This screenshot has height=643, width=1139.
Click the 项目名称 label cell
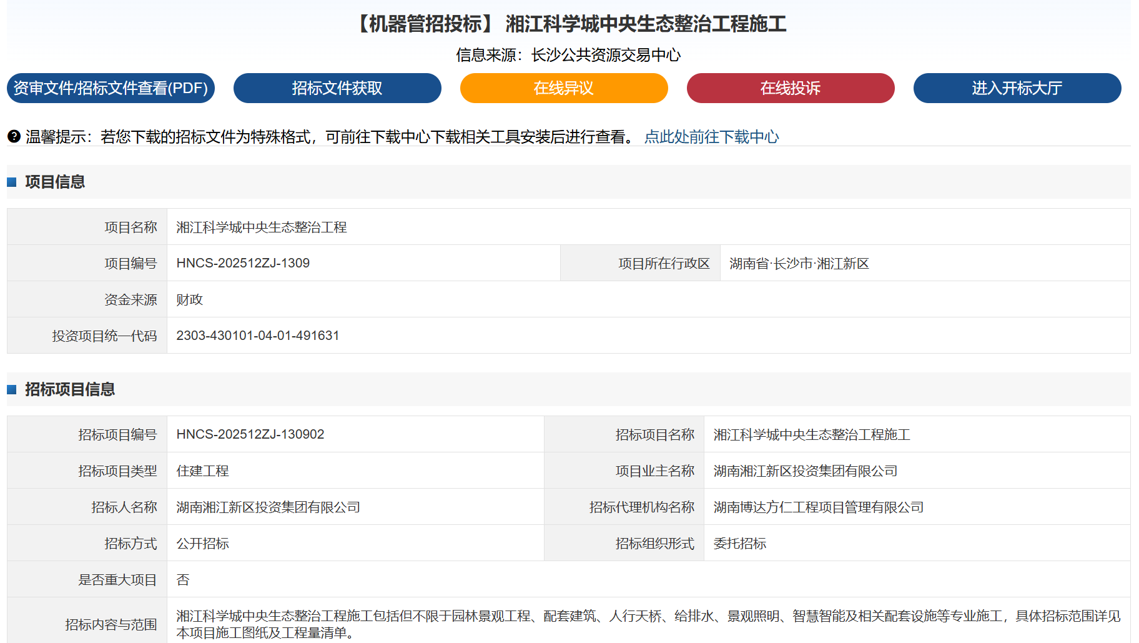click(87, 227)
